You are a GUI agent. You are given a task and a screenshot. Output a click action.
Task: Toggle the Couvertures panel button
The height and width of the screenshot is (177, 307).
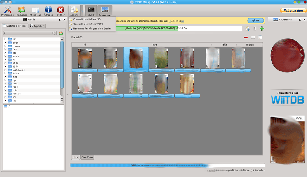[105, 11]
